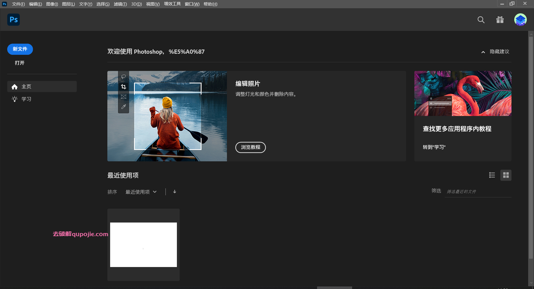Switch recent files to list view
This screenshot has height=289, width=534.
492,175
